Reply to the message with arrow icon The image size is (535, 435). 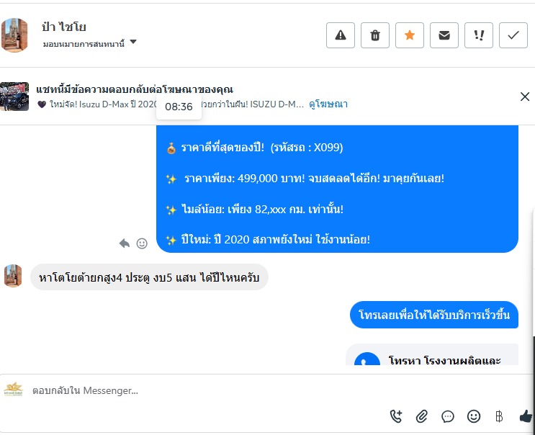click(125, 243)
